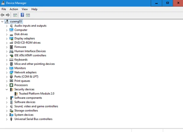Select the Human Interface Devices label
This screenshot has width=183, height=132.
pyautogui.click(x=30, y=51)
